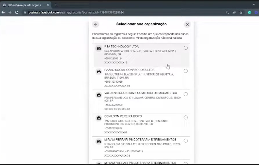This screenshot has height=165, width=259.
Task: Open a new browser tab with the plus icon
Action: [56, 5]
